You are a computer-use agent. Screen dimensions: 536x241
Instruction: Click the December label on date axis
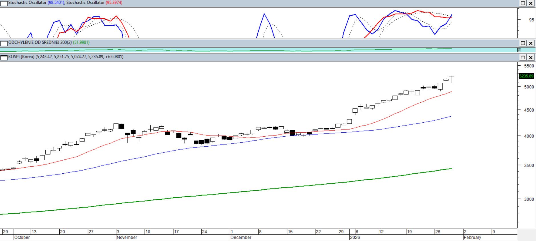(x=241, y=238)
